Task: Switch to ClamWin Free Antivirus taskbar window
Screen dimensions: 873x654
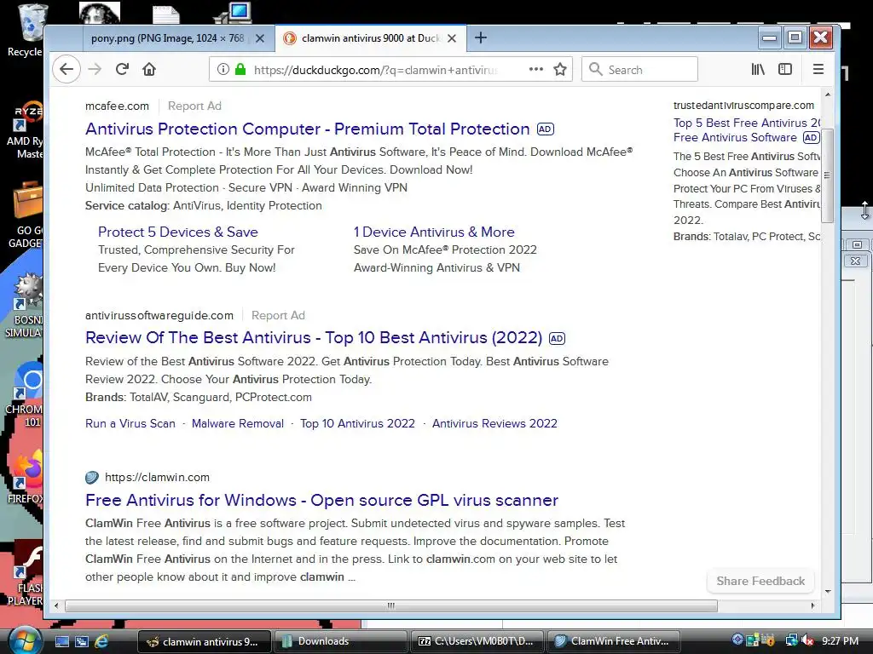Action: click(614, 641)
